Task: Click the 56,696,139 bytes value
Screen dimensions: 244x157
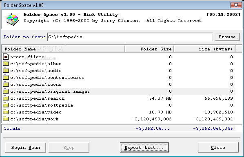Action: 219,98
